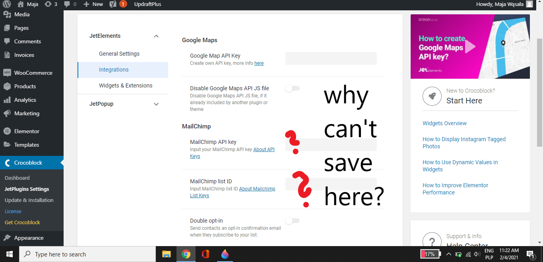Toggle Disable Google Maps API JS file
Screen dimensions: 543x262
point(293,88)
